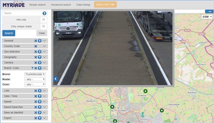Click the Clear button
Viewport: 214px width, 123px height.
click(x=42, y=33)
